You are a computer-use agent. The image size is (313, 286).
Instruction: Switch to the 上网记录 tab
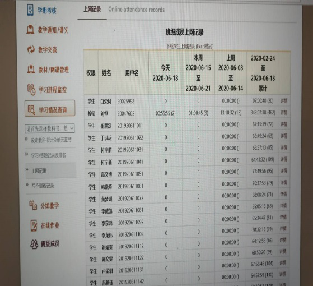[x=92, y=9]
